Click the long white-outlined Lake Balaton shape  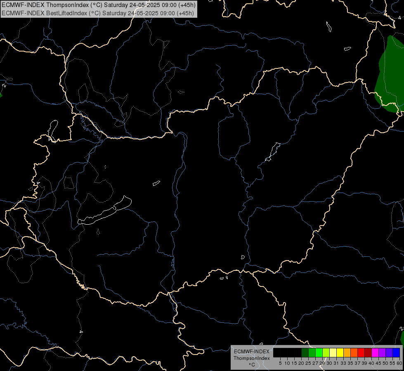tap(105, 211)
